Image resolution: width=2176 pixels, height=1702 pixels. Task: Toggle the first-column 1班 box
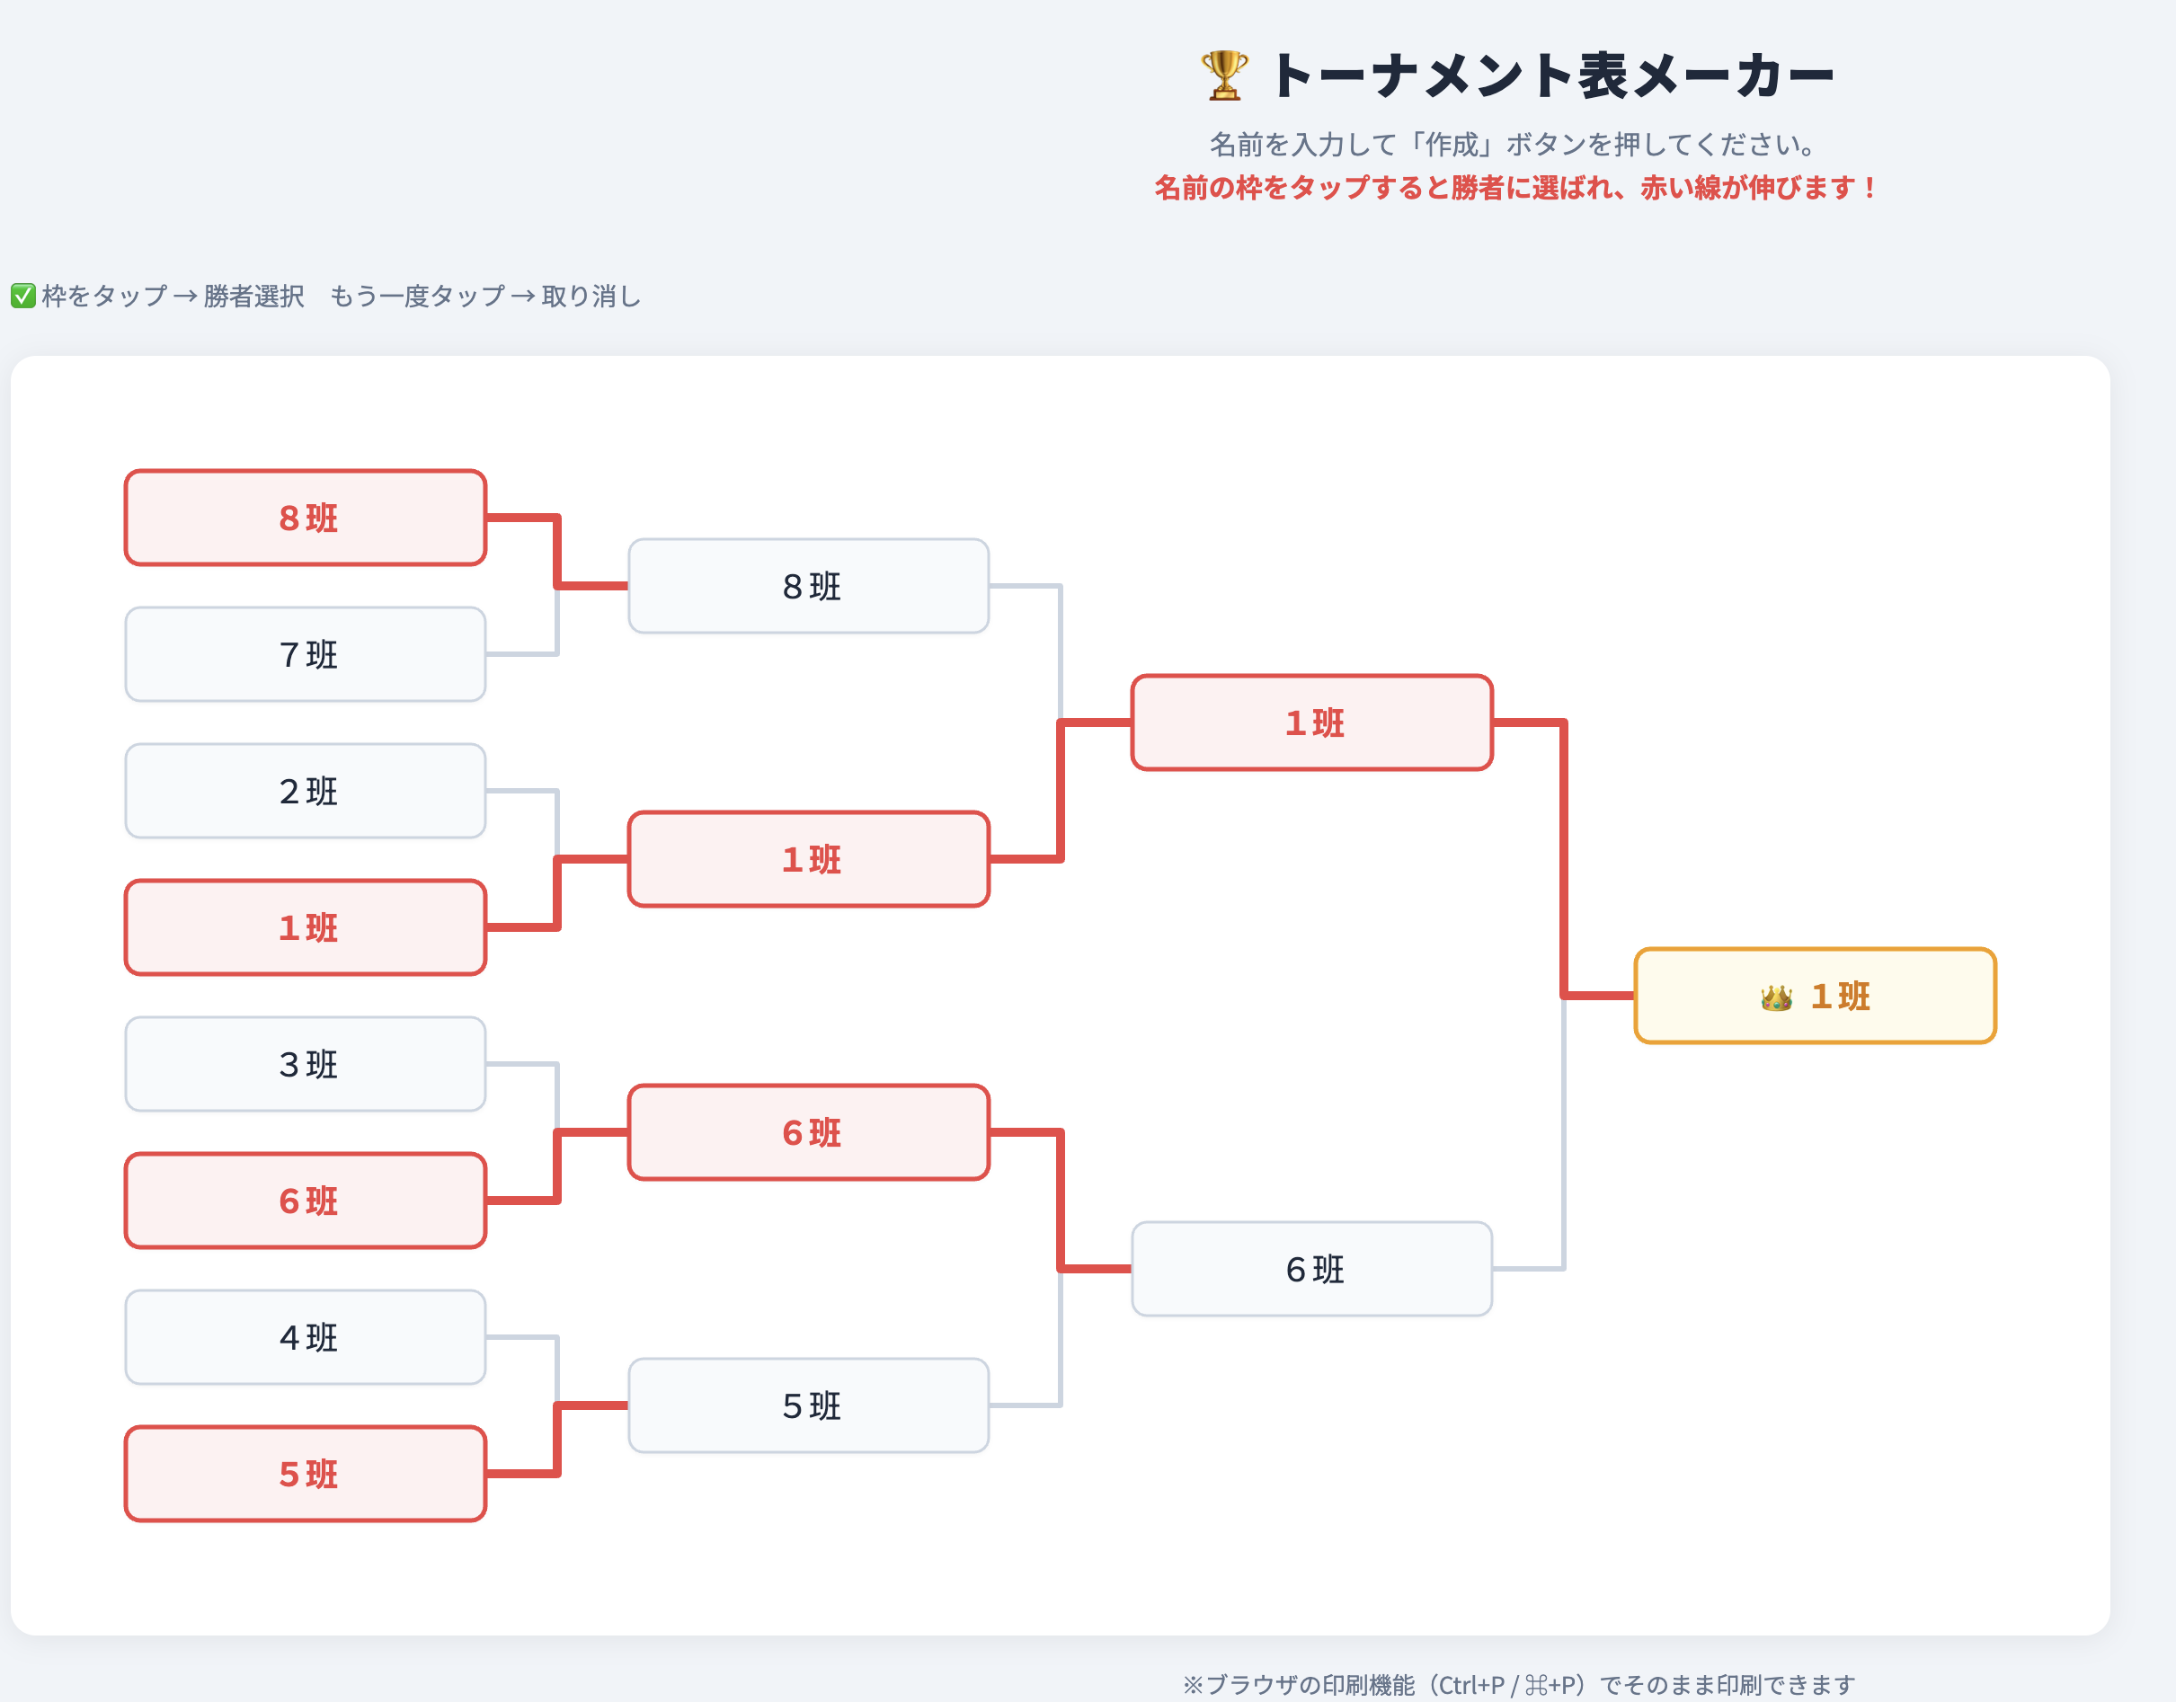(x=305, y=927)
